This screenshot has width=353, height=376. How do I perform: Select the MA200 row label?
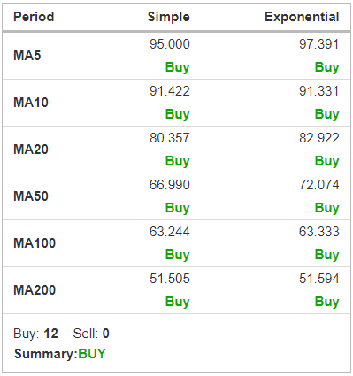35,290
